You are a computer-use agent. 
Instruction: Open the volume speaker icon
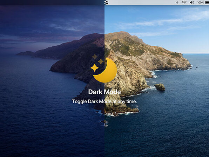pos(192,2)
